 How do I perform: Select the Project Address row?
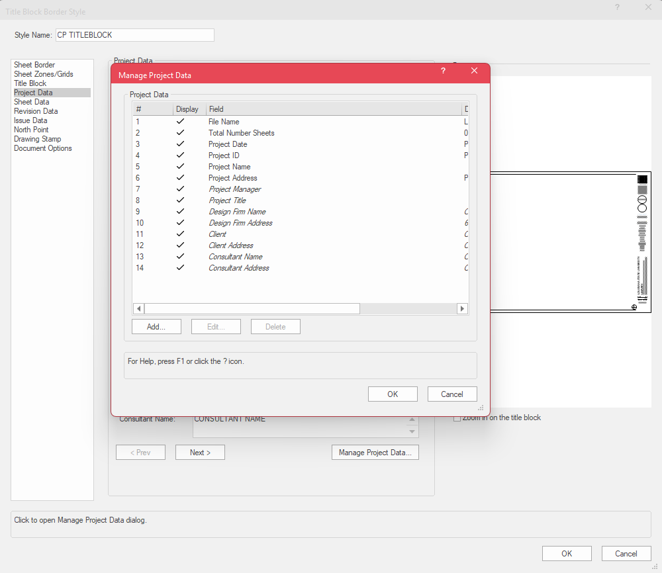point(232,178)
